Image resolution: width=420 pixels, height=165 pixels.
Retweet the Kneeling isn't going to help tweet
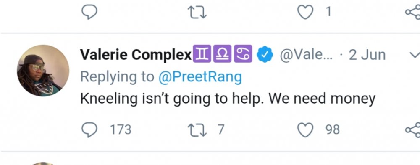[198, 130]
